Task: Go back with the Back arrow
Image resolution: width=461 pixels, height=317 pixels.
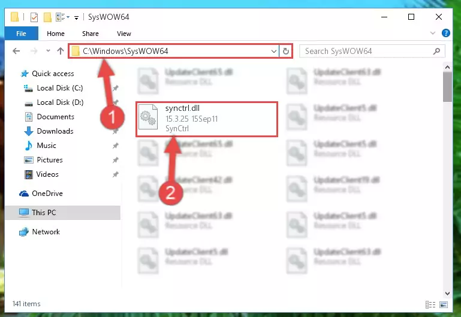Action: click(16, 51)
